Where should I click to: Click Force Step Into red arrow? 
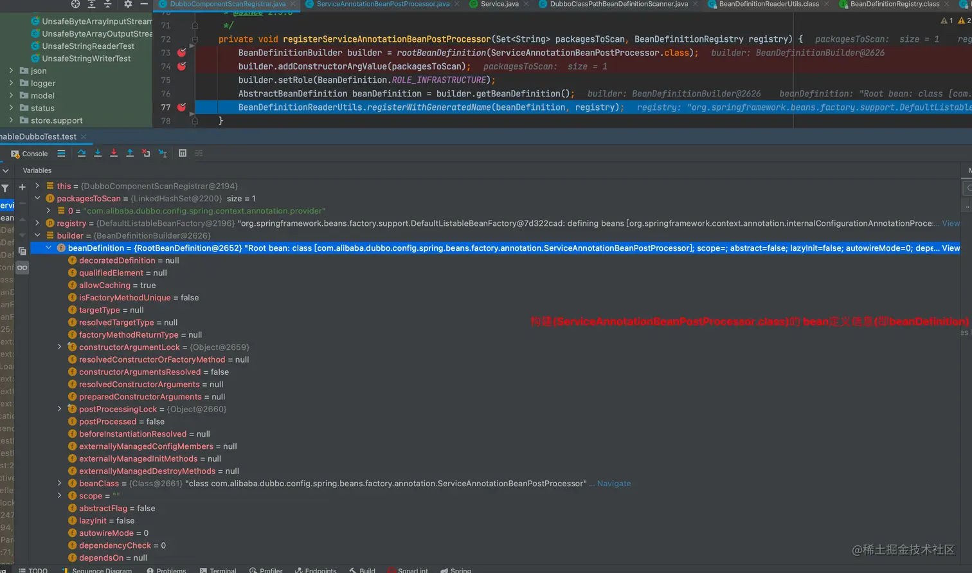[114, 153]
